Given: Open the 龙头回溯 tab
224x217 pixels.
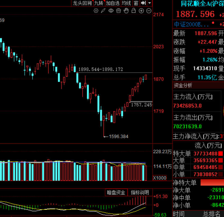Looking at the screenshot, I should [82, 3].
